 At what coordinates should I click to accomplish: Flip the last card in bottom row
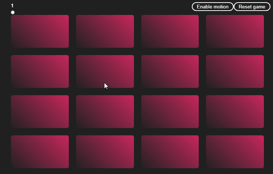click(x=235, y=152)
